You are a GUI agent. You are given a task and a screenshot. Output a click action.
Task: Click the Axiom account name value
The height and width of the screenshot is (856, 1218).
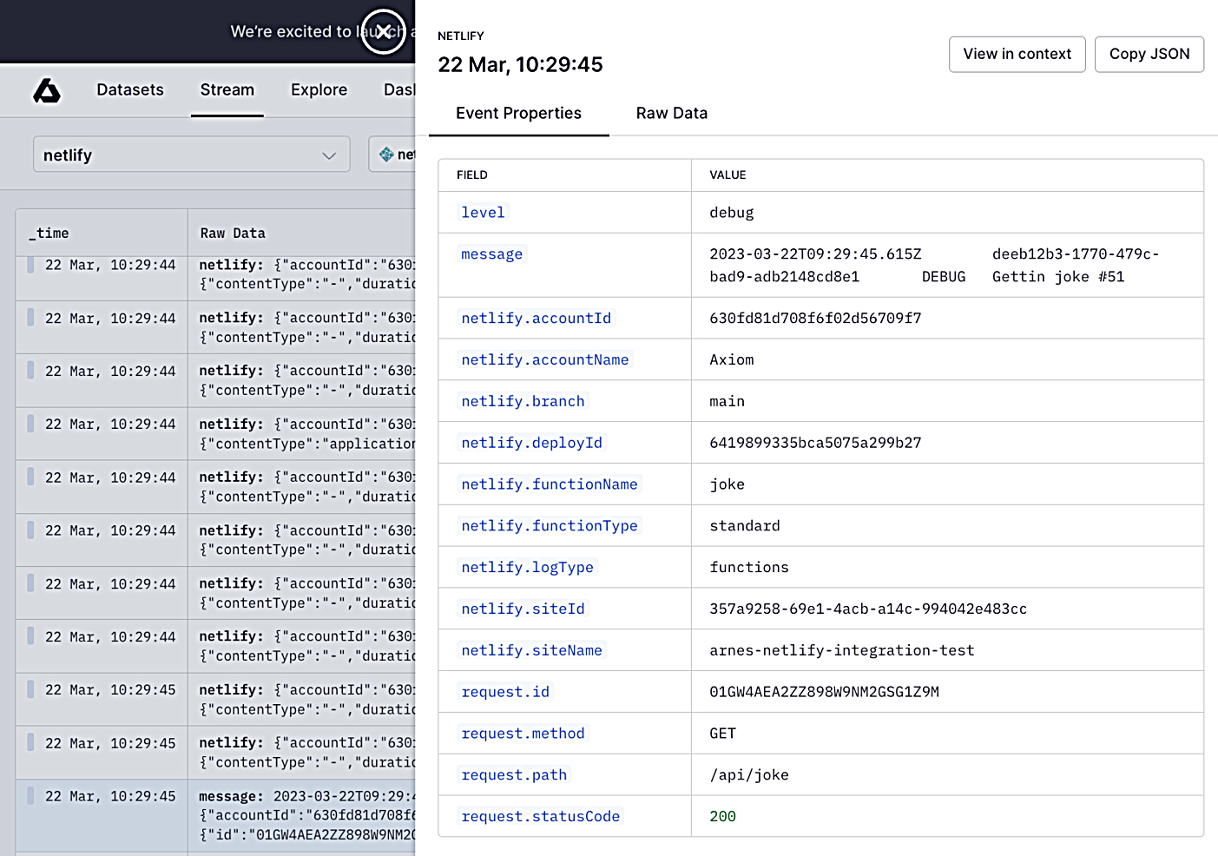tap(732, 359)
